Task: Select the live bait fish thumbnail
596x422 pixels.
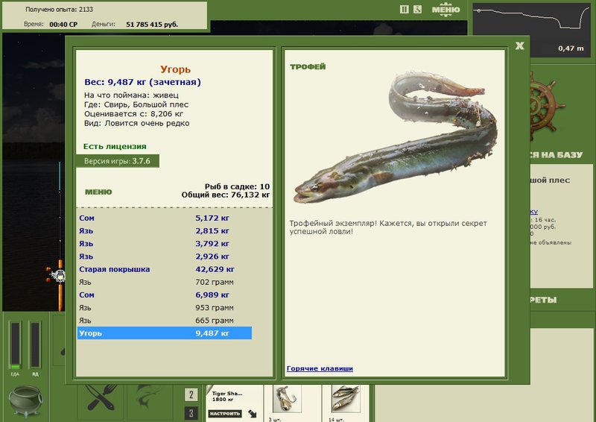Action: [346, 399]
